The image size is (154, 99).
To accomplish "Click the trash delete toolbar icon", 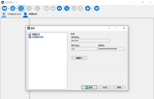I will click(x=80, y=8).
